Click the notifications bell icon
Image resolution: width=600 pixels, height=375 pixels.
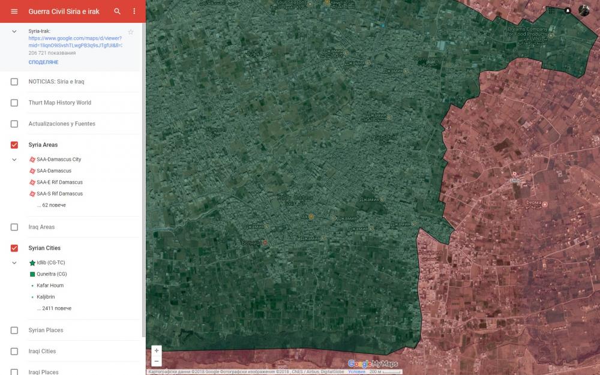coord(568,10)
